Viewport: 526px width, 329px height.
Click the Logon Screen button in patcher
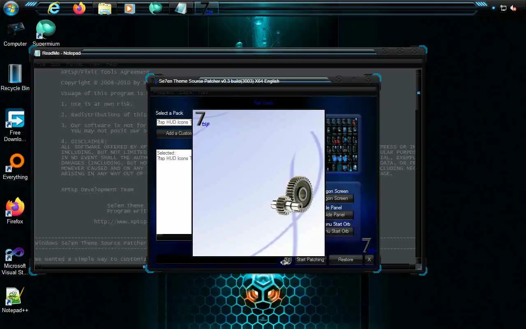tap(339, 198)
